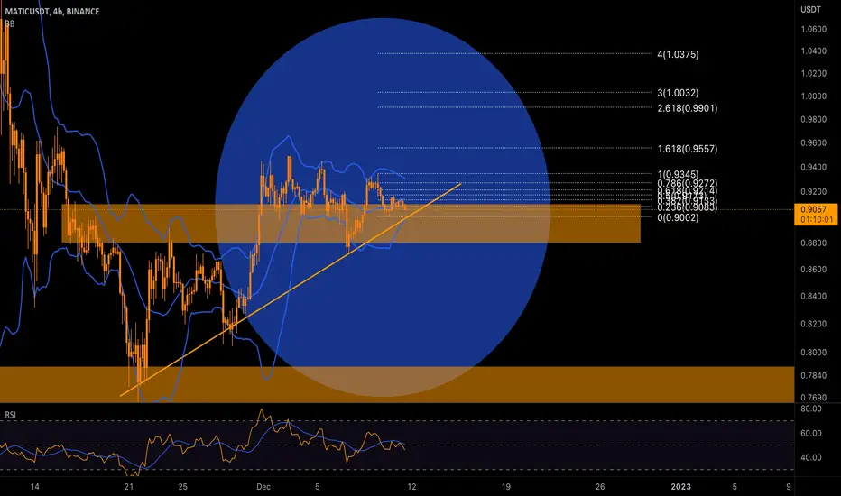Click the 1.0000 price axis label
This screenshot has height=496, width=841.
point(813,96)
